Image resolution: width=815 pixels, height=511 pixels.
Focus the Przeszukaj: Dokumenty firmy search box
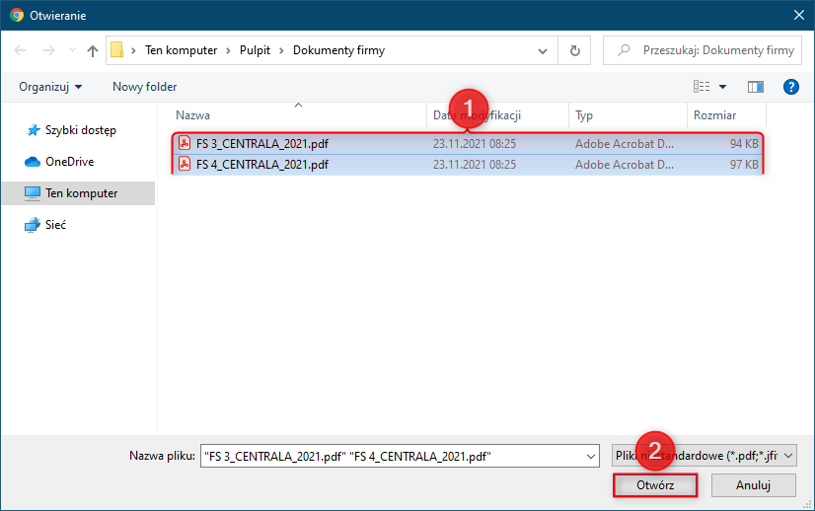point(703,50)
